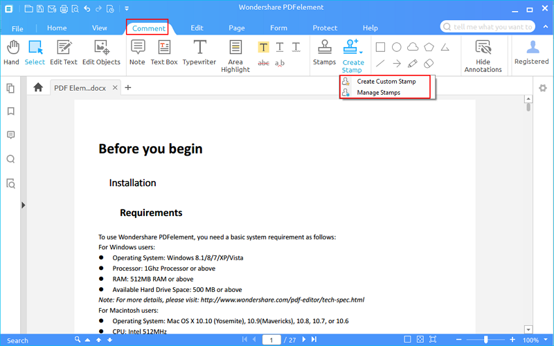Zoom in with the plus button

tap(512, 340)
